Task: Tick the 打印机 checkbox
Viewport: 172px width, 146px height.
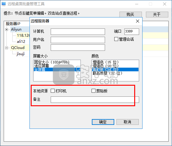Action: click(53, 91)
